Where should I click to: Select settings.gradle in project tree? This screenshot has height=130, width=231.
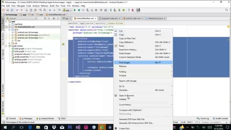[x=21, y=60]
